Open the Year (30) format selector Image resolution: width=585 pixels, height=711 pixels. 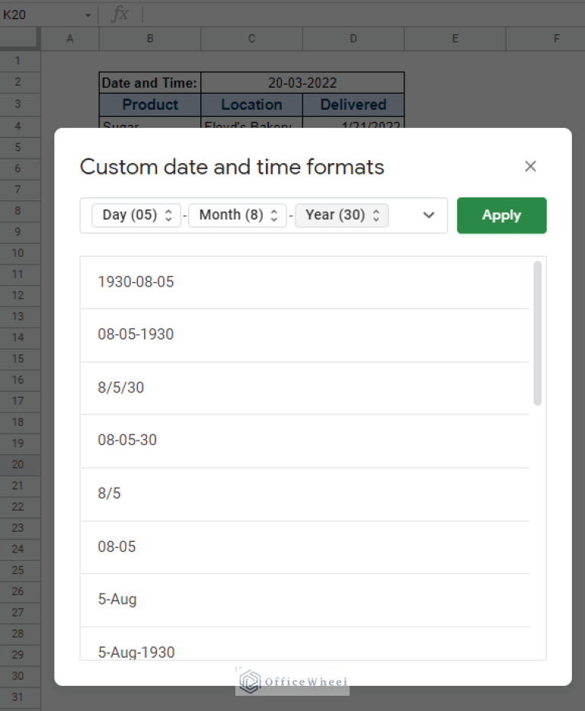click(x=341, y=215)
